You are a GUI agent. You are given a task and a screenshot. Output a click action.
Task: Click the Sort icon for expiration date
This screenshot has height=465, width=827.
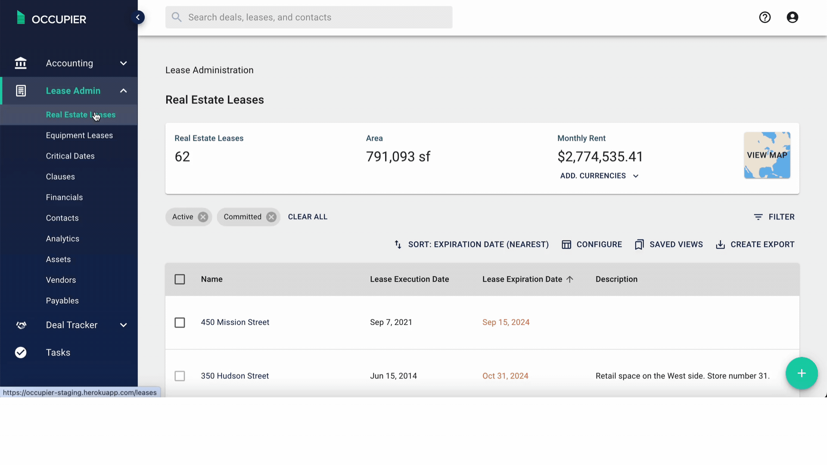click(x=398, y=244)
